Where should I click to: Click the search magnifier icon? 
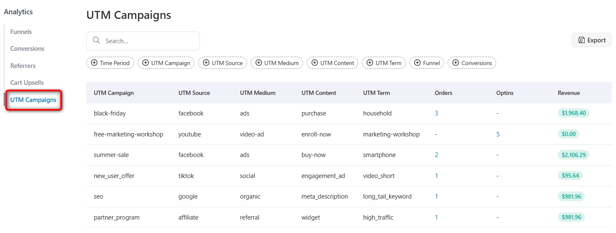(96, 40)
